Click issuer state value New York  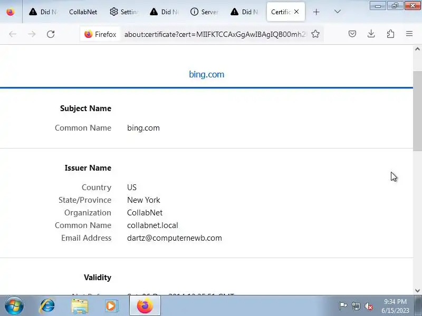point(143,200)
